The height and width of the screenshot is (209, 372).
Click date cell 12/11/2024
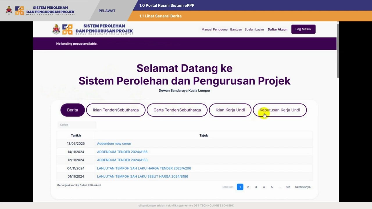click(x=76, y=160)
